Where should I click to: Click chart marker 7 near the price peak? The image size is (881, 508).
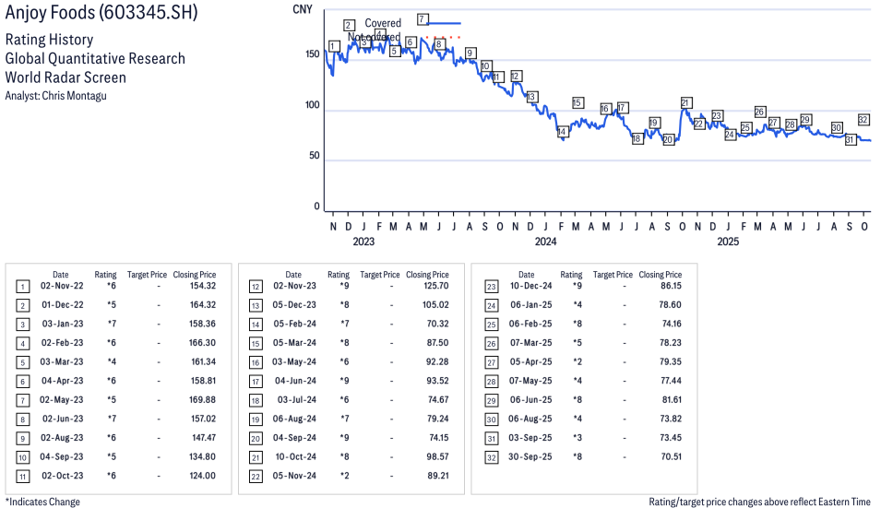point(422,19)
